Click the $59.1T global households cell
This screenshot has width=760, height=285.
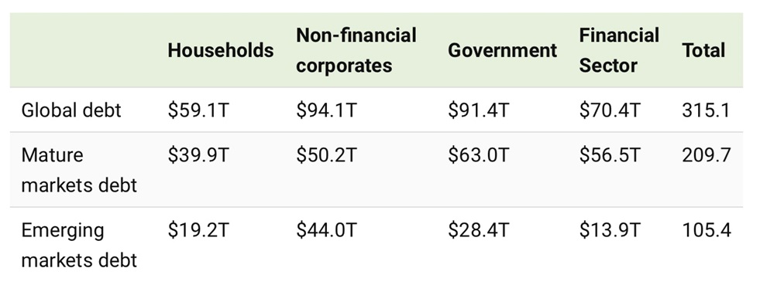click(x=198, y=110)
